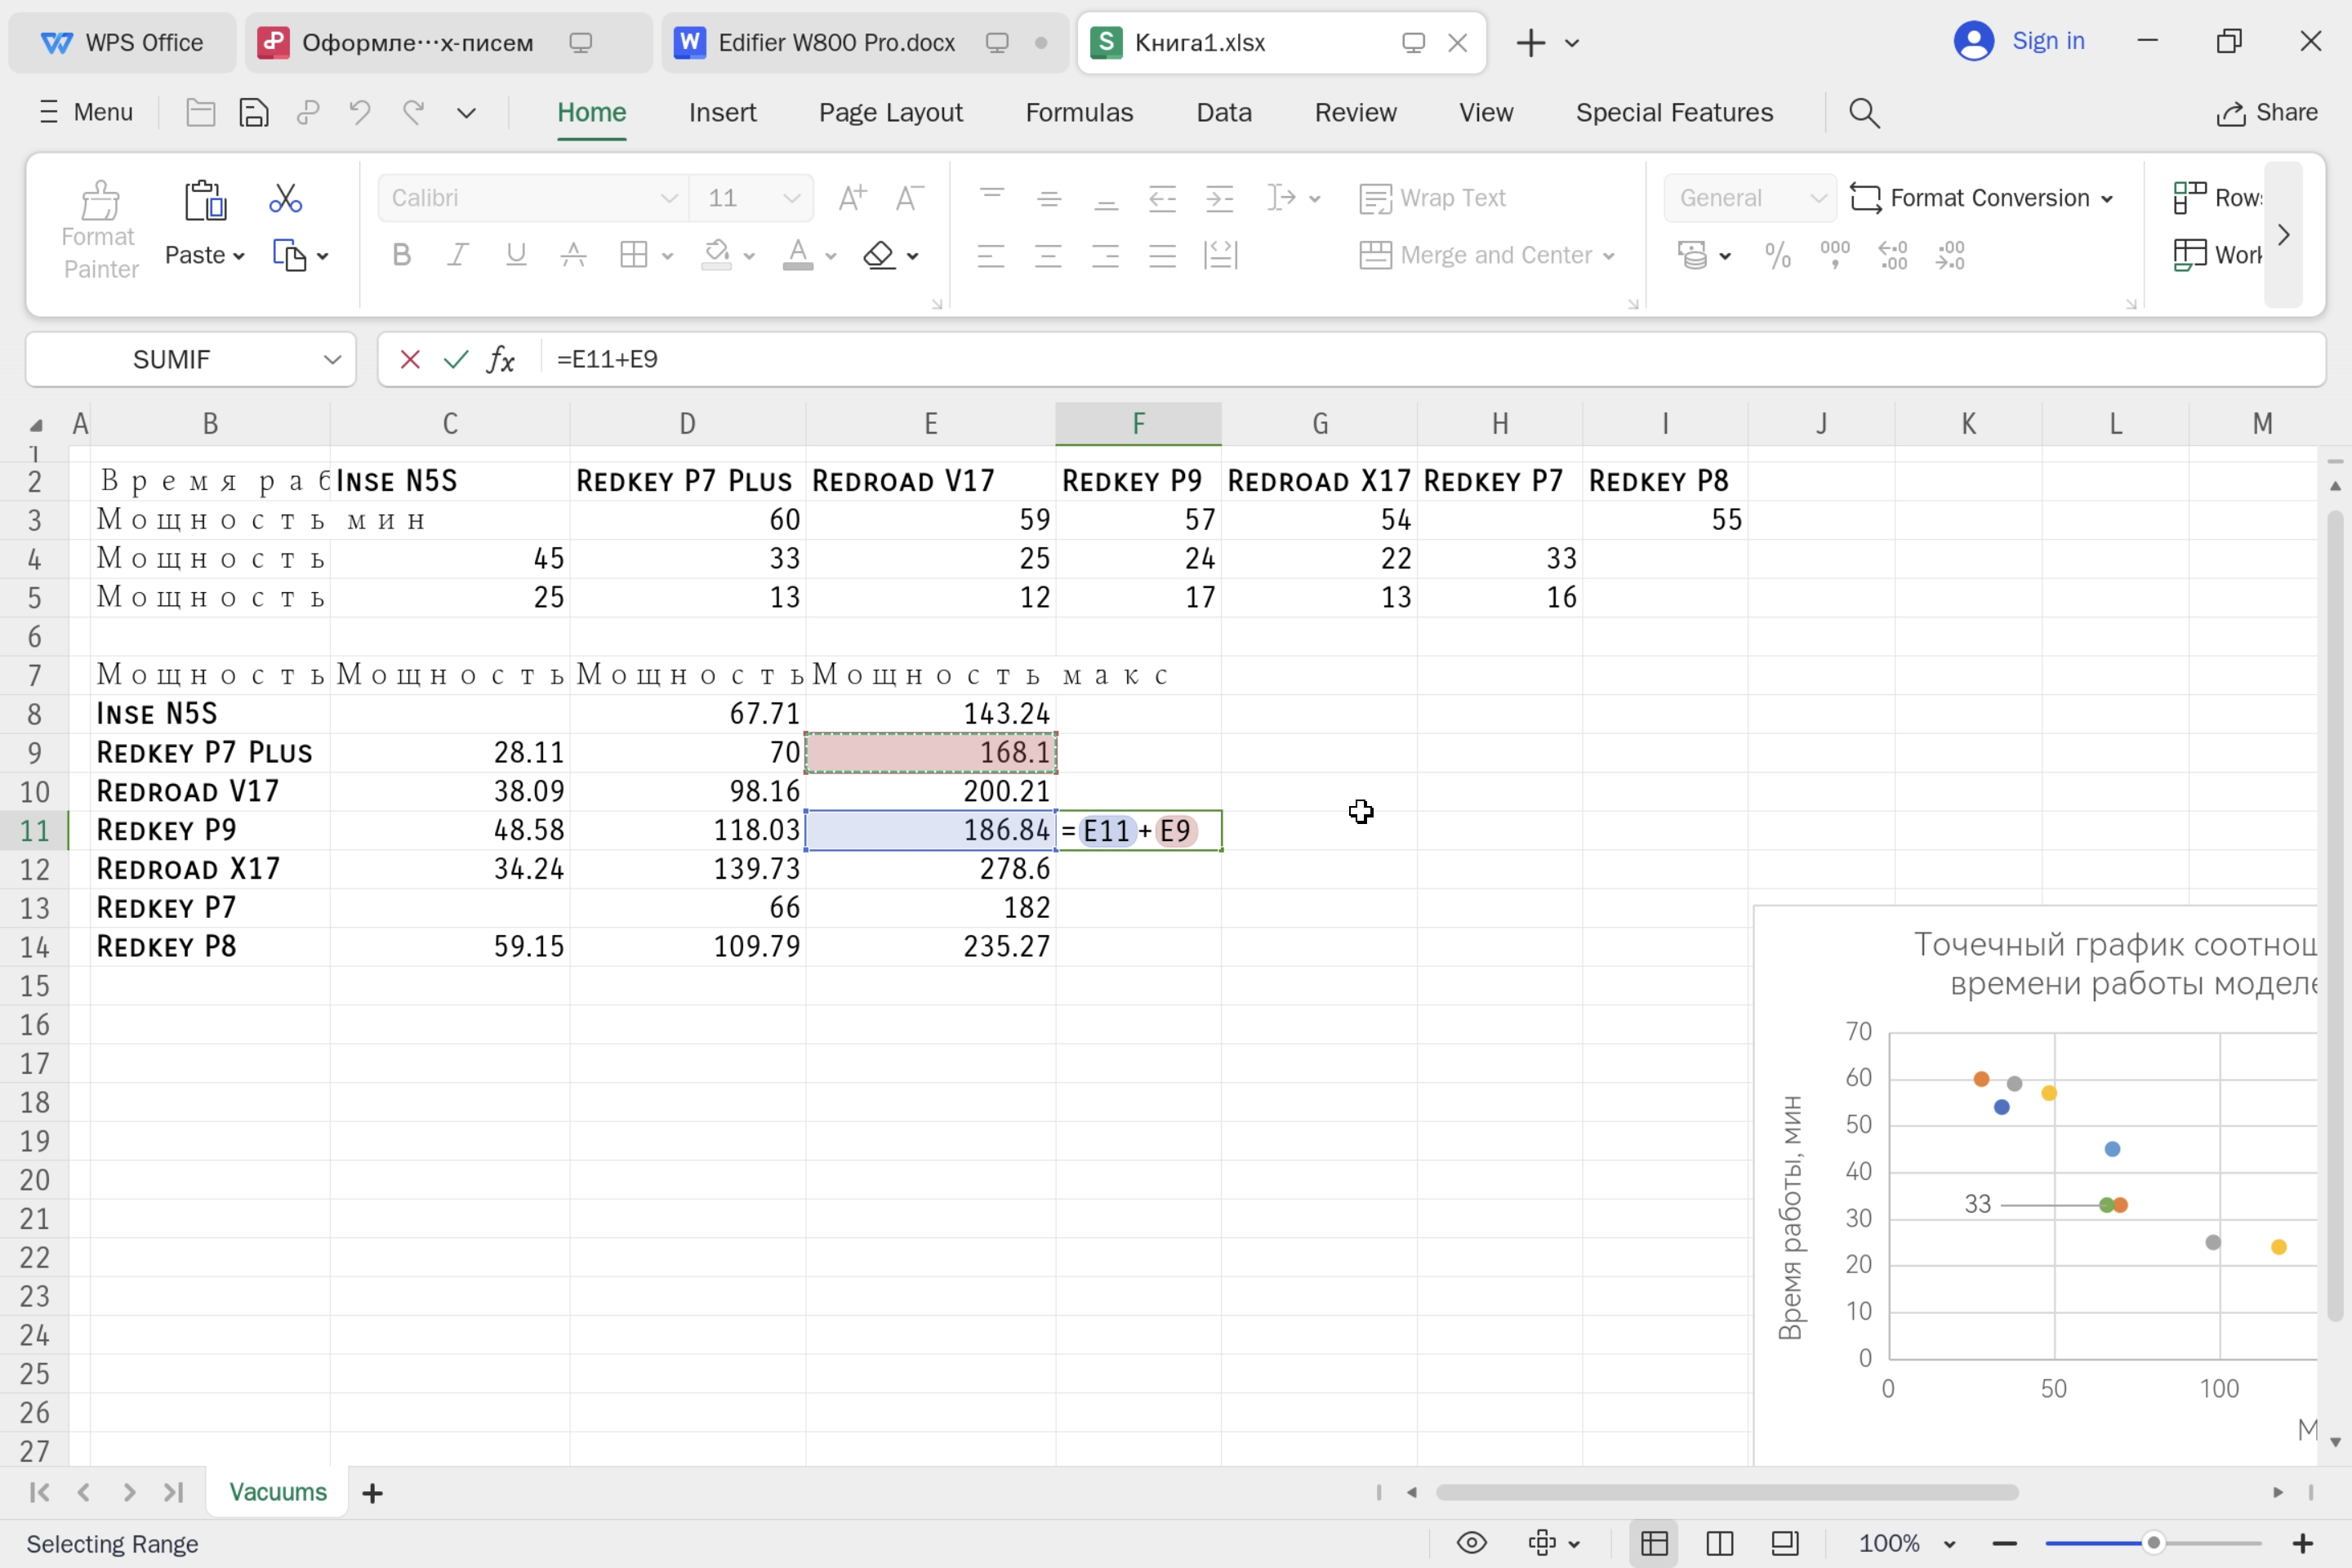Open the Data ribbon tab
Image resolution: width=2352 pixels, height=1568 pixels.
(x=1224, y=113)
